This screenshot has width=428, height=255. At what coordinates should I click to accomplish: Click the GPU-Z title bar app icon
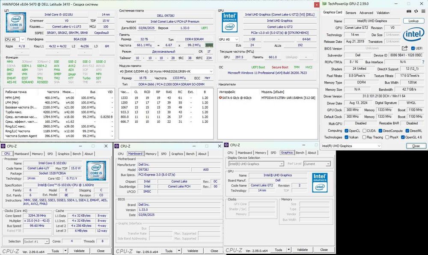click(324, 4)
